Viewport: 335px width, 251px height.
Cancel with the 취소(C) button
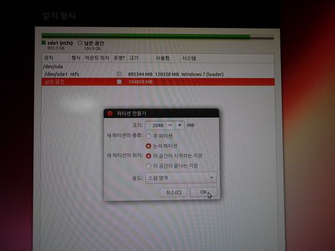[x=174, y=193]
